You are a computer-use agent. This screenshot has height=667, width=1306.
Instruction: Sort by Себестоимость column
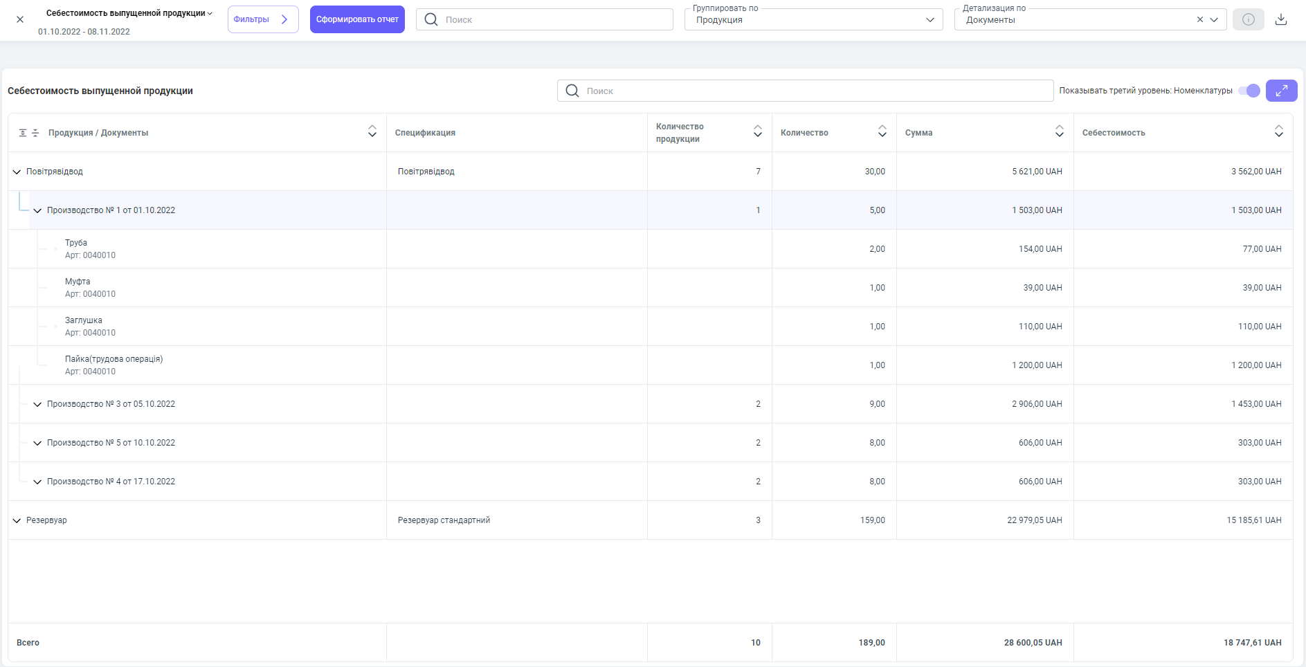[1278, 131]
